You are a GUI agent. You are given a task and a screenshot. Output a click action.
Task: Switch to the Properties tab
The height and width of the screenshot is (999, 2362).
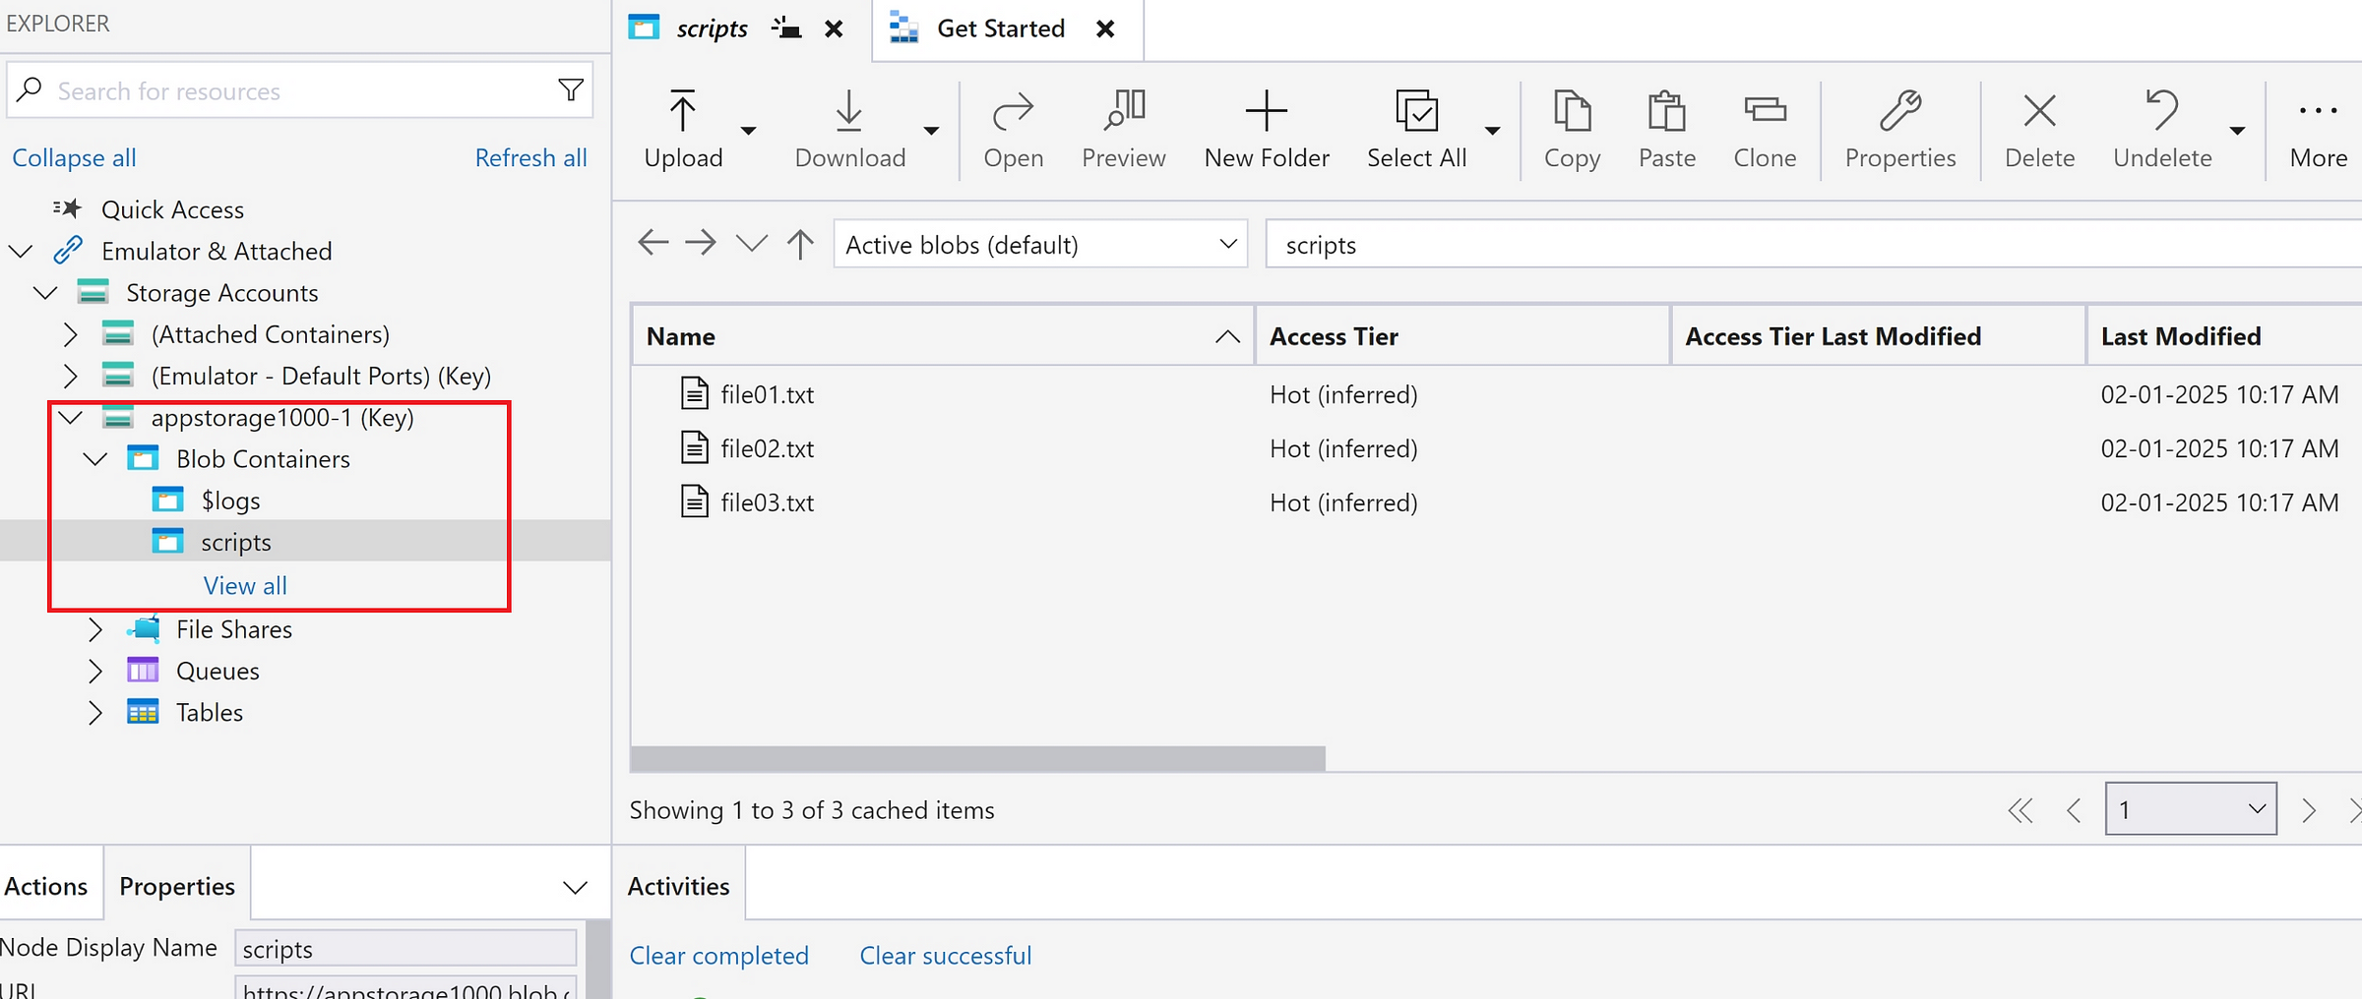(177, 886)
